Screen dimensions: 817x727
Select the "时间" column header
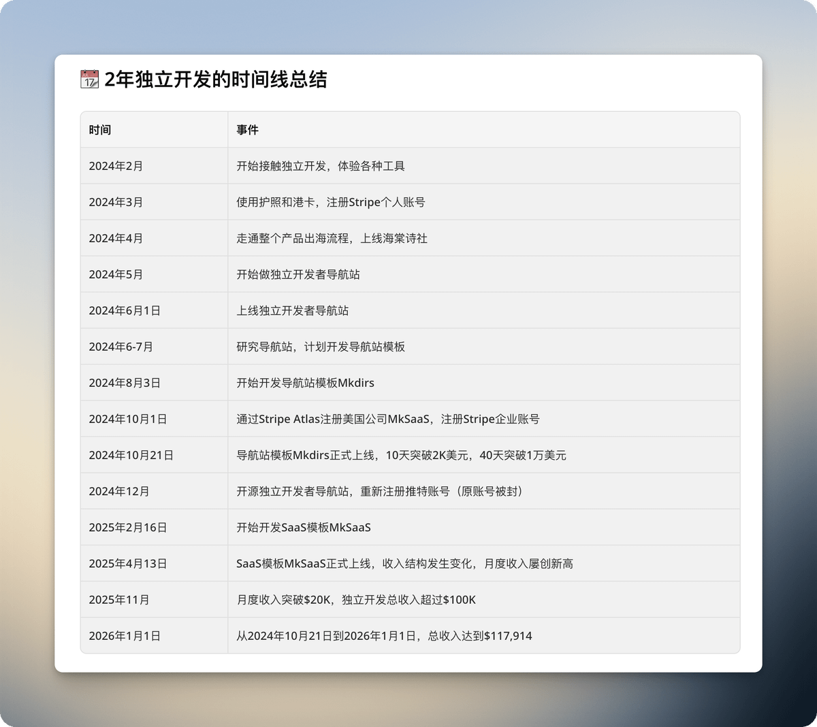pyautogui.click(x=100, y=130)
